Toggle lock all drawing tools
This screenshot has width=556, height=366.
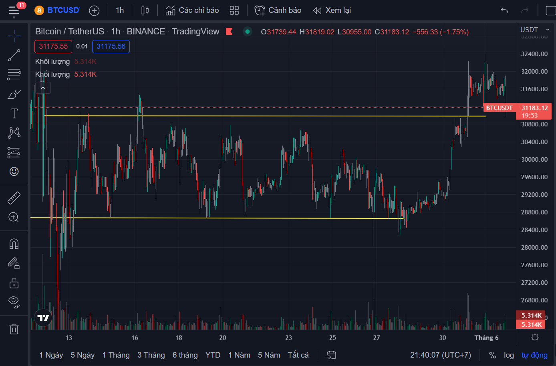tap(14, 283)
